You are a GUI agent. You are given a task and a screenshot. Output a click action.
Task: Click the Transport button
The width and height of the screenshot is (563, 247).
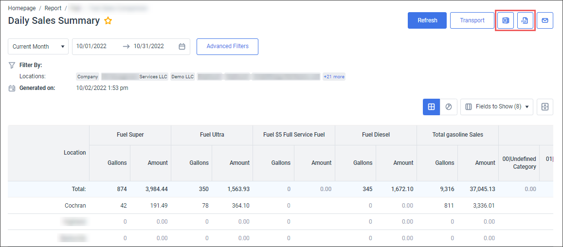point(472,20)
